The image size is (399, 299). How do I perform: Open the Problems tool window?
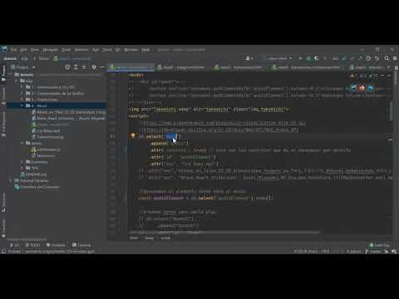point(57,245)
